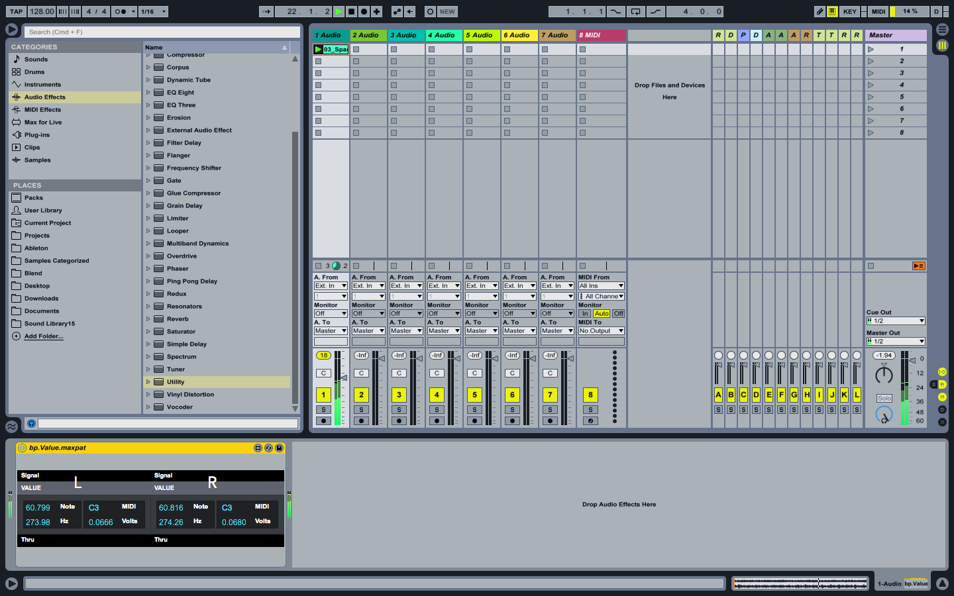Enable Draw Mode pencil icon

click(820, 11)
